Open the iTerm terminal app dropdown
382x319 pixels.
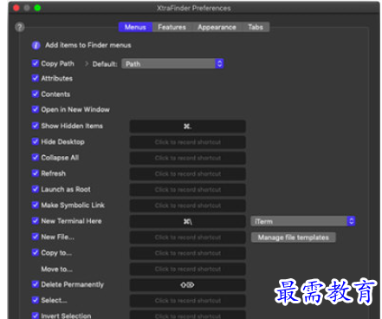click(303, 221)
